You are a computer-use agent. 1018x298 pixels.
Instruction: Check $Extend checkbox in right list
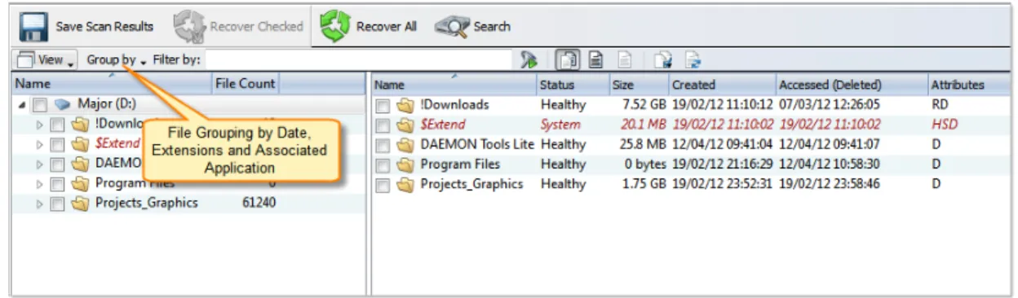click(x=383, y=125)
